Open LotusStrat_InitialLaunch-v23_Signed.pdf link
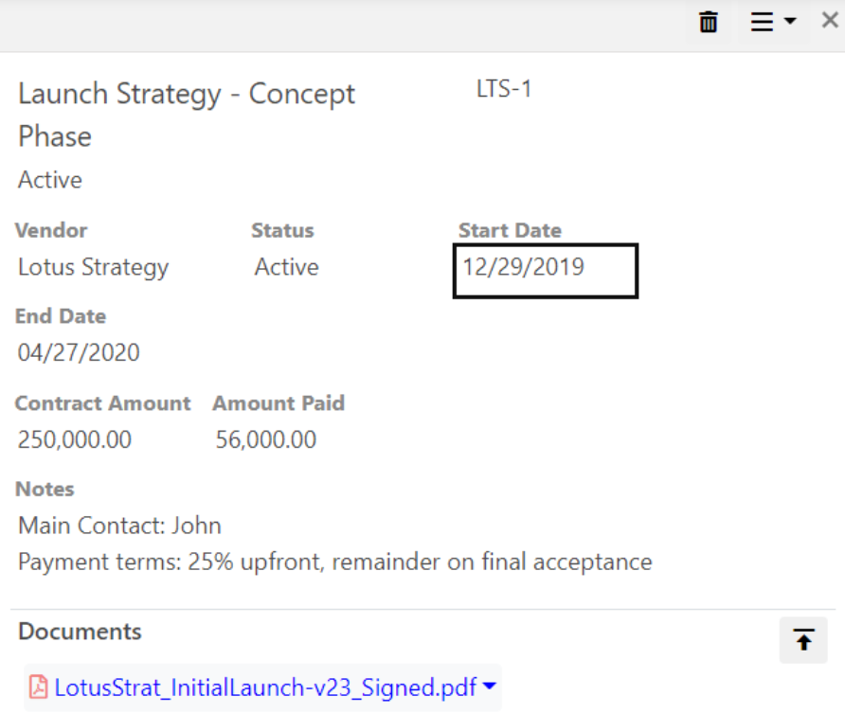The height and width of the screenshot is (714, 845). tap(265, 687)
